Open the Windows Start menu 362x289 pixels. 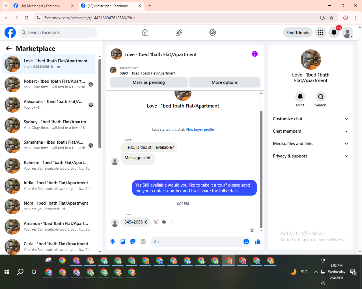pyautogui.click(x=7, y=272)
